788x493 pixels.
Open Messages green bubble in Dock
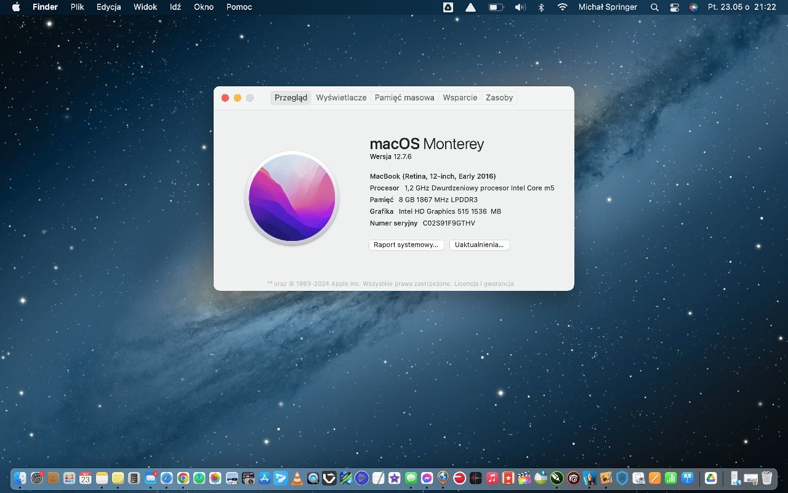[411, 478]
